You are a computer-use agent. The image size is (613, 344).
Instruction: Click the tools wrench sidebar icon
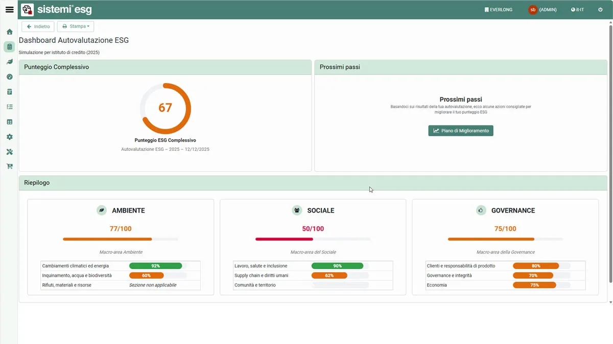click(x=9, y=152)
